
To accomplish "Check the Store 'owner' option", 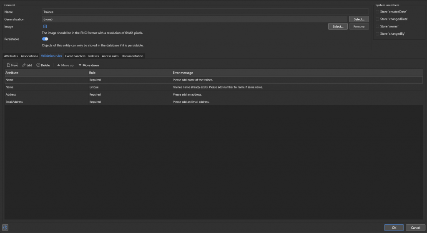I will [x=377, y=26].
